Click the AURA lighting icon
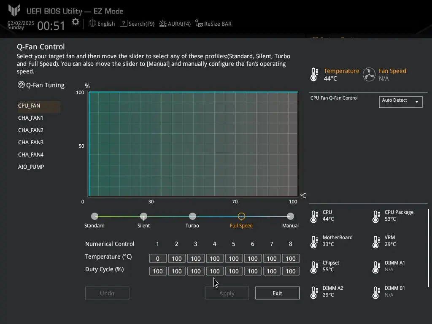Viewport: 432px width, 324px height. pos(163,24)
